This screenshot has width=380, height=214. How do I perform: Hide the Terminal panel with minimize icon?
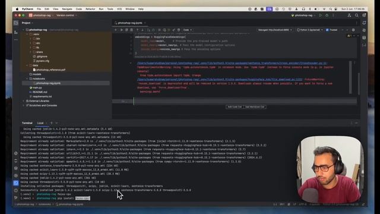[356, 123]
